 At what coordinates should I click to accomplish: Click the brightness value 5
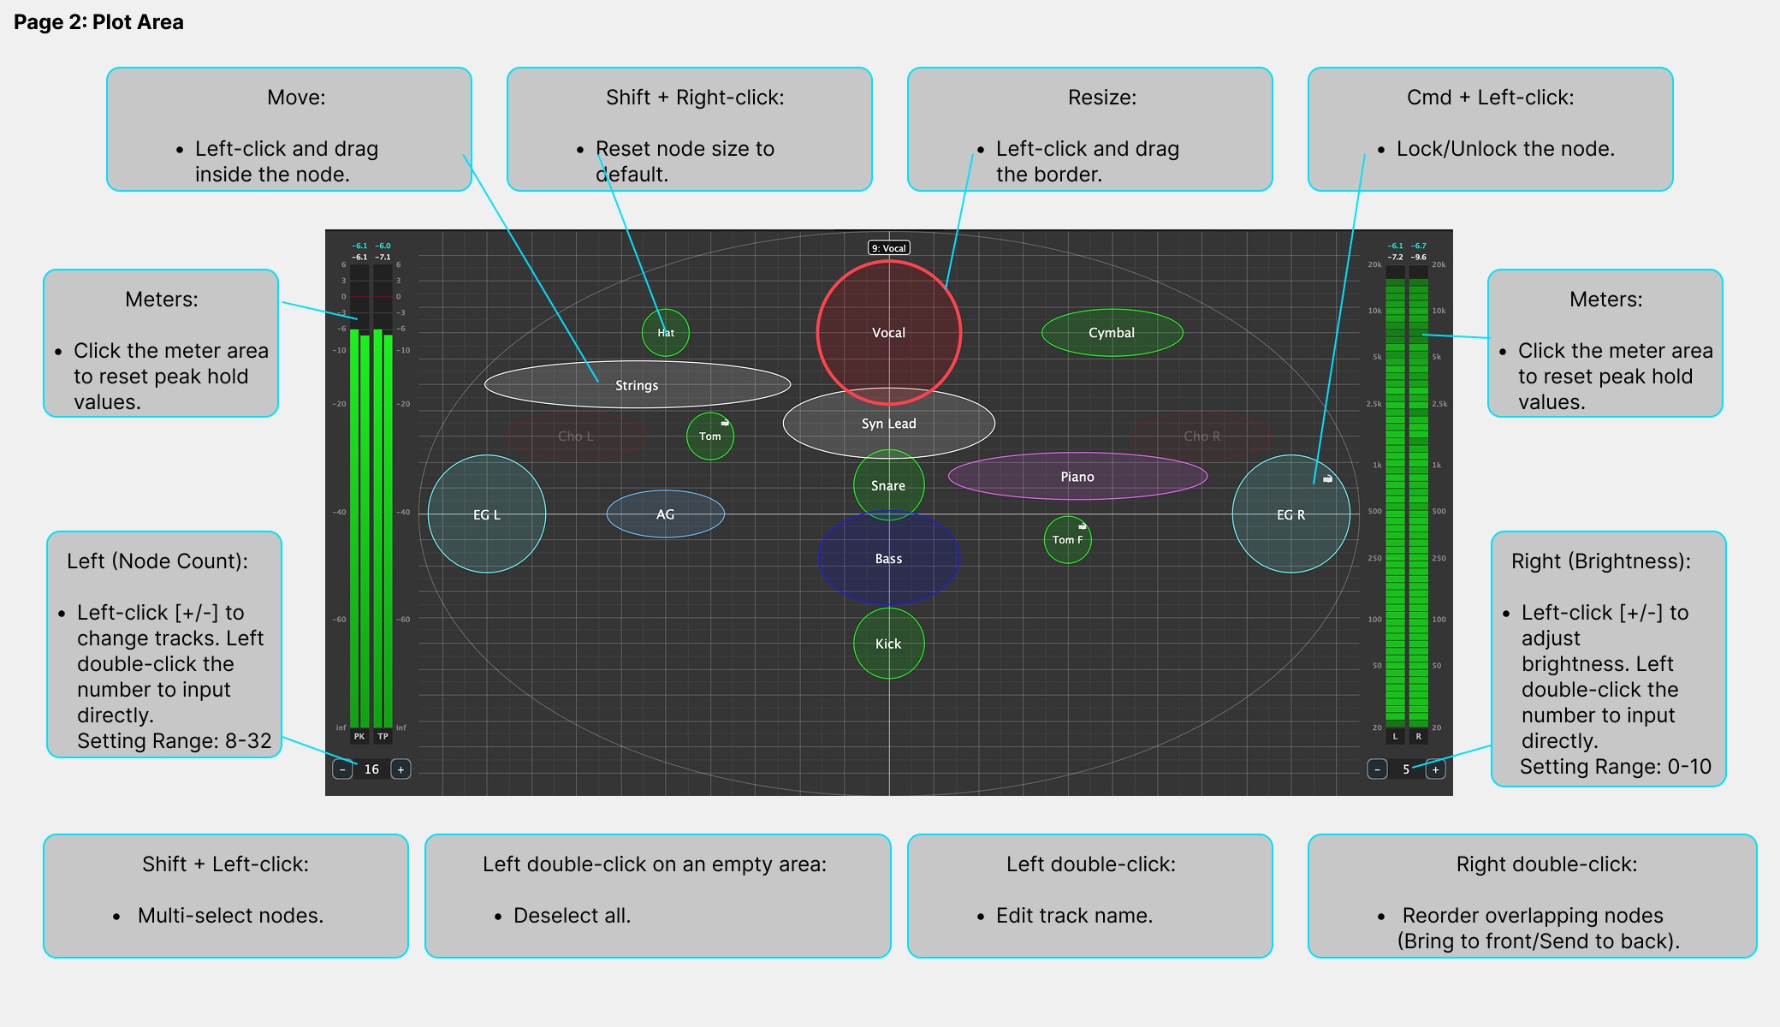1406,769
